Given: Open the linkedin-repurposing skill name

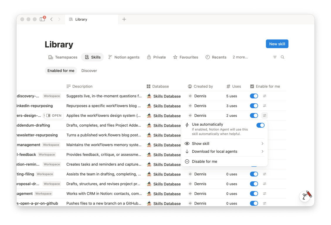Looking at the screenshot, I should click(35, 106).
